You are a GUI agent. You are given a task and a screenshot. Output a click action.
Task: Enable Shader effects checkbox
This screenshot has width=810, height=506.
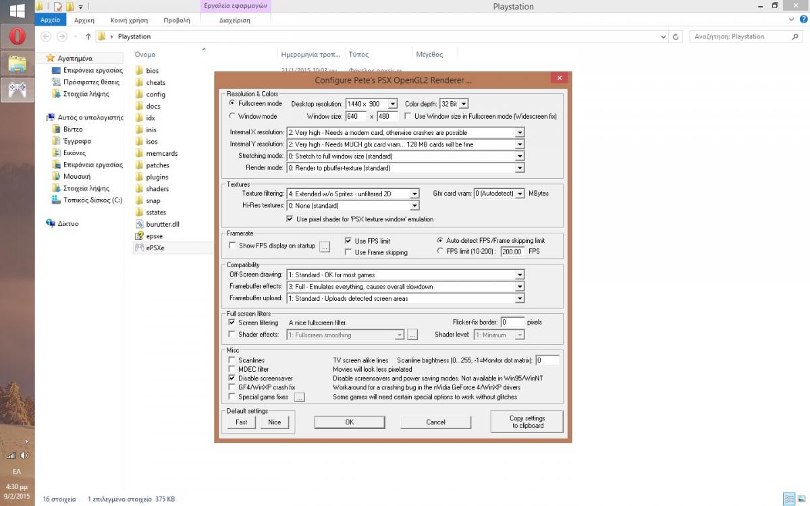point(232,334)
